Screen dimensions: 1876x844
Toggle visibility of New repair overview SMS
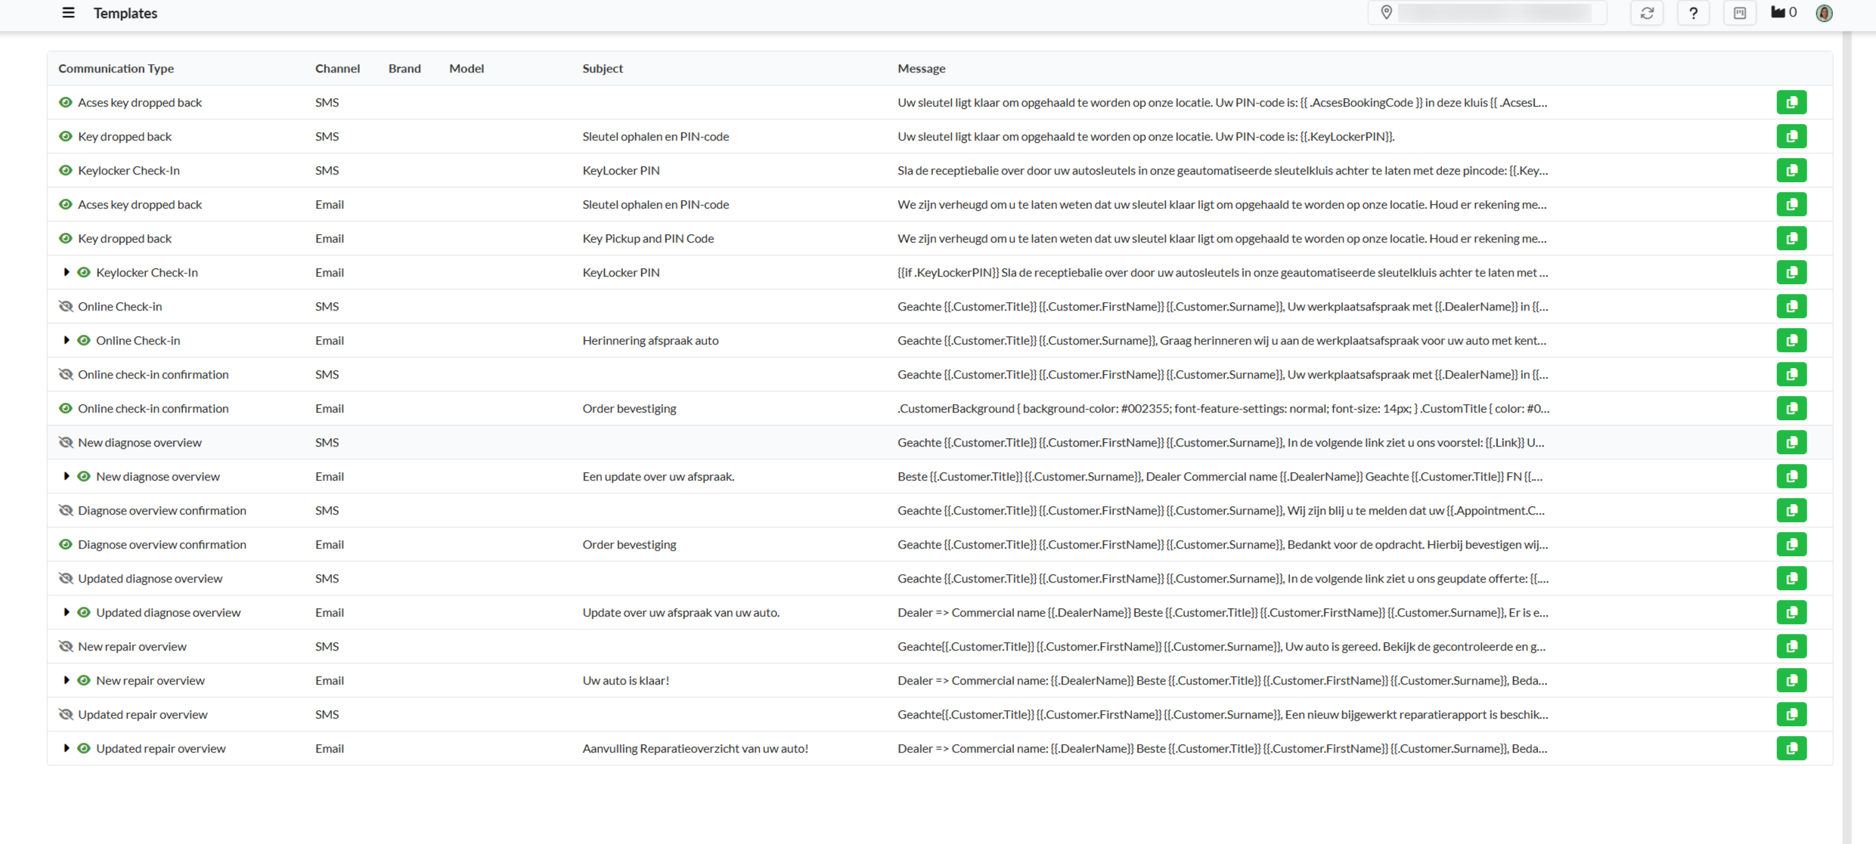pyautogui.click(x=66, y=646)
